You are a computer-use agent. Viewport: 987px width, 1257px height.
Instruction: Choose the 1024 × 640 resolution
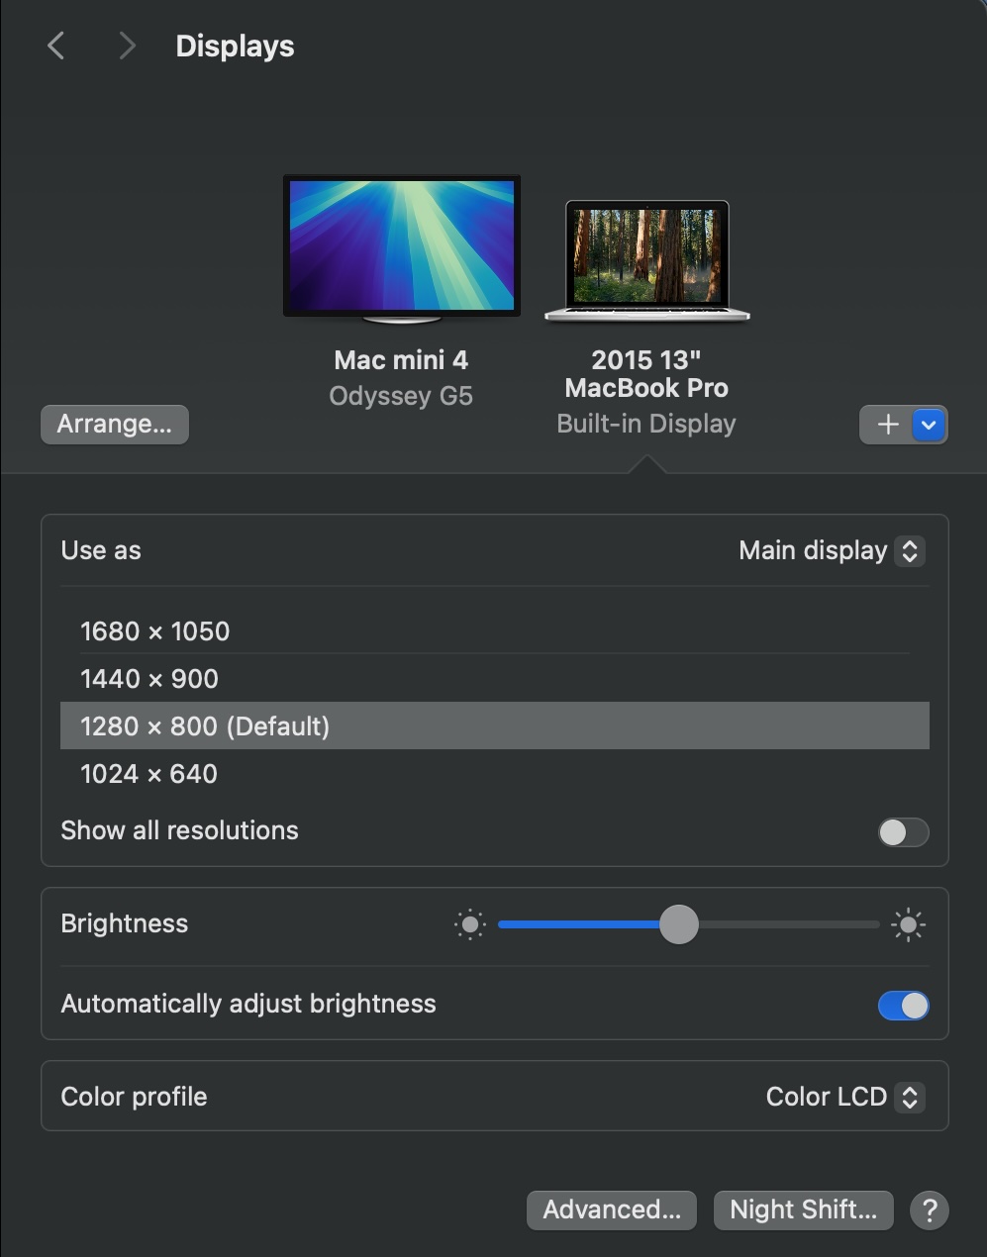495,773
